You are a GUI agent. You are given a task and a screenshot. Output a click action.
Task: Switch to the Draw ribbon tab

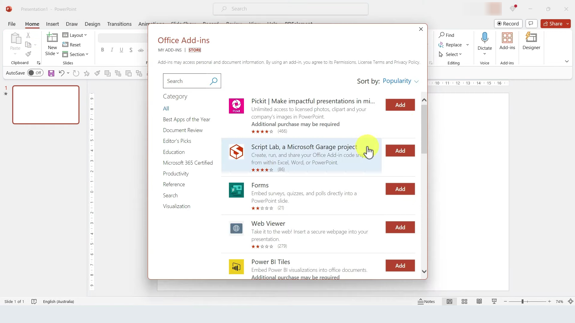click(72, 24)
